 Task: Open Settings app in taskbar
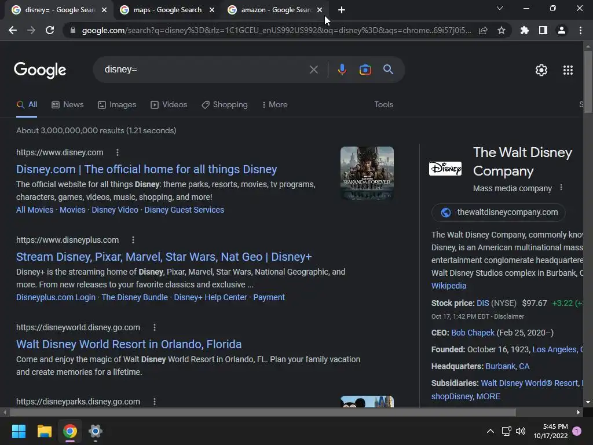click(96, 431)
